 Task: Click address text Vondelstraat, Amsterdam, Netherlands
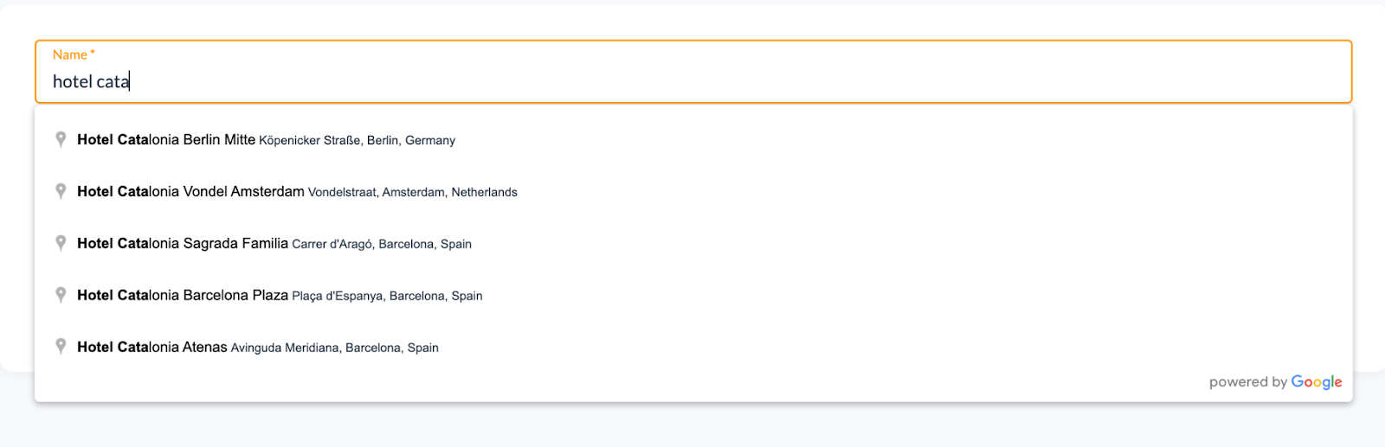(413, 192)
